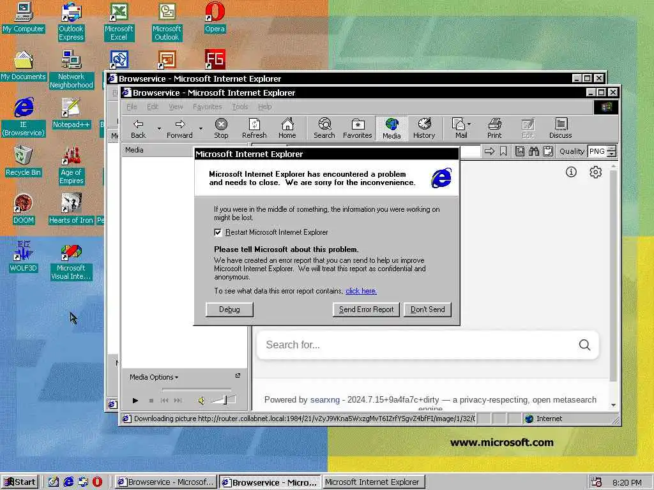Screen dimensions: 654x490
Task: Click the Print toolbar icon
Action: coord(495,128)
